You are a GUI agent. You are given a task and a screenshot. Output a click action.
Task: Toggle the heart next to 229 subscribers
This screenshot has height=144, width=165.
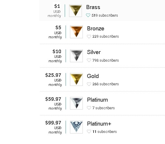click(x=89, y=37)
